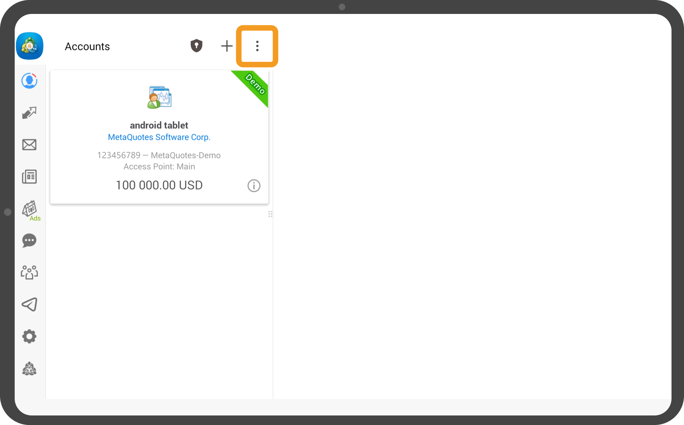The height and width of the screenshot is (425, 684).
Task: Select the 100 000.00 USD balance
Action: tap(159, 185)
